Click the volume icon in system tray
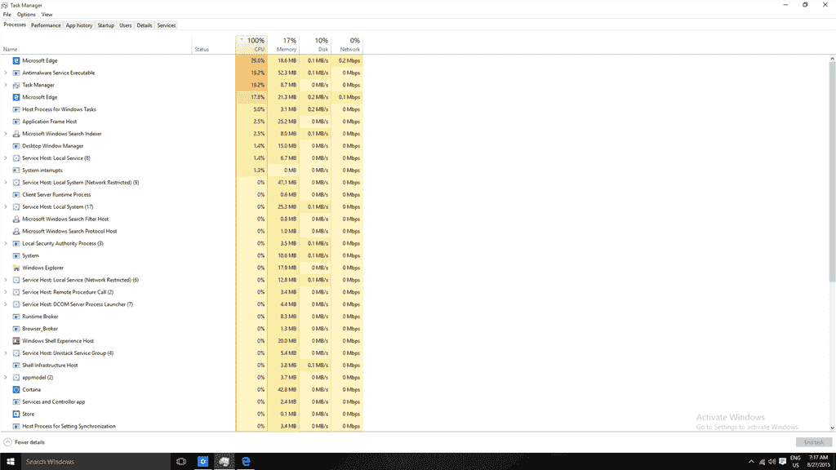 point(772,462)
